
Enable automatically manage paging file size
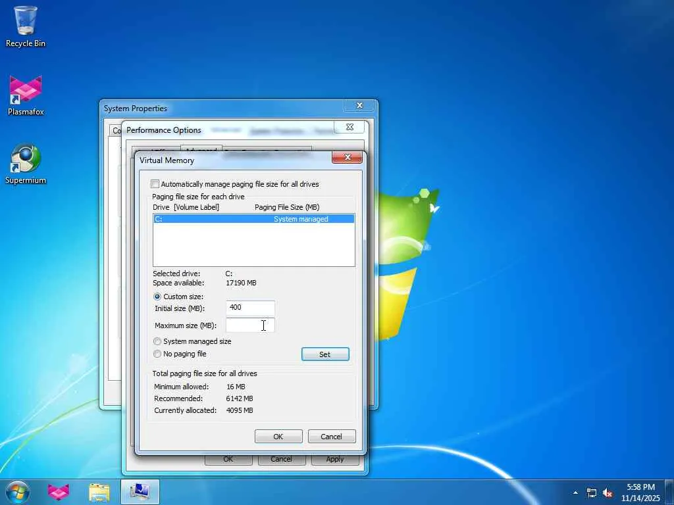tap(155, 184)
